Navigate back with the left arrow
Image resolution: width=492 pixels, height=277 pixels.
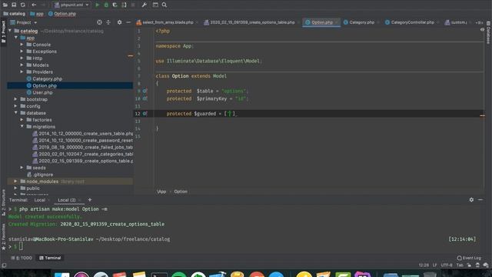(x=34, y=5)
